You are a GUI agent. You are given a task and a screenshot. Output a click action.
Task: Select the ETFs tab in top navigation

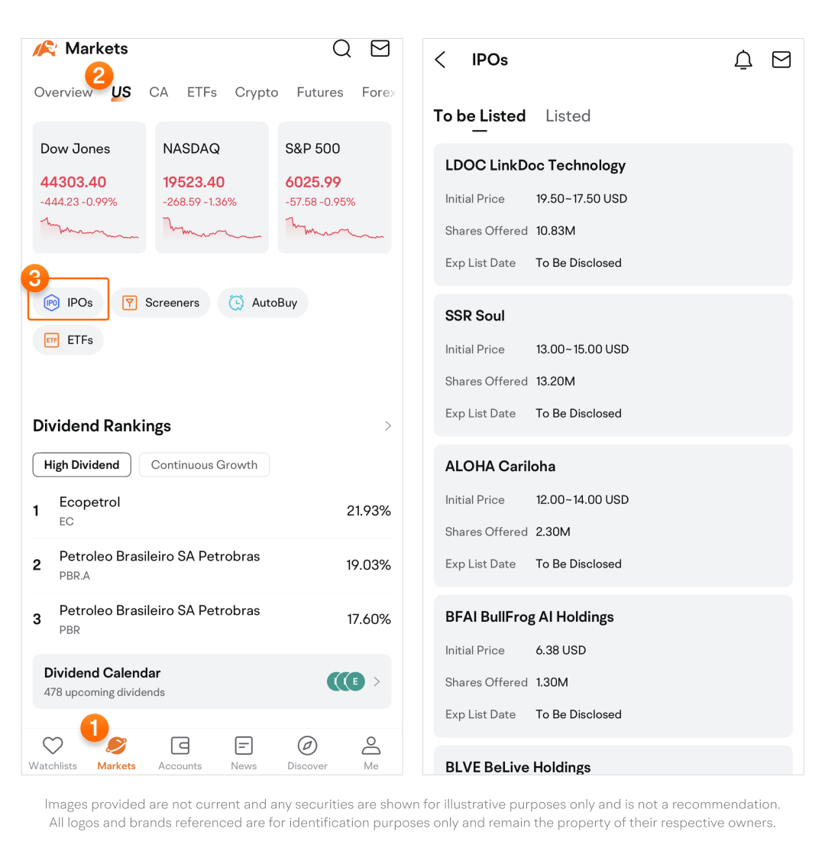click(202, 93)
